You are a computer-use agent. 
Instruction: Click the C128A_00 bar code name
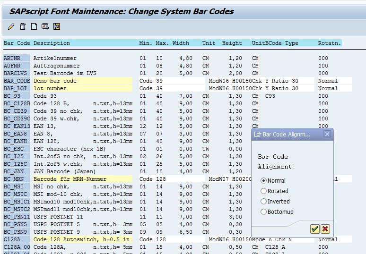[x=17, y=247]
